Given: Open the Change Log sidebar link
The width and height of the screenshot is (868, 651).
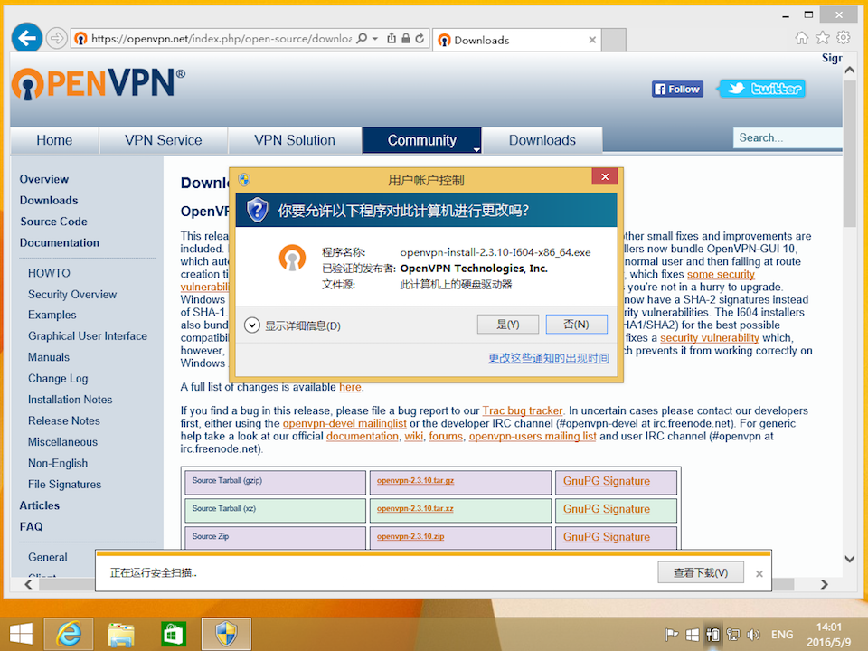Looking at the screenshot, I should click(x=58, y=379).
